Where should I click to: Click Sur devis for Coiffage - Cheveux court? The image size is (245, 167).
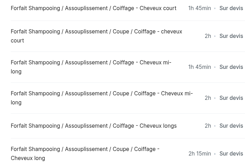click(x=231, y=8)
